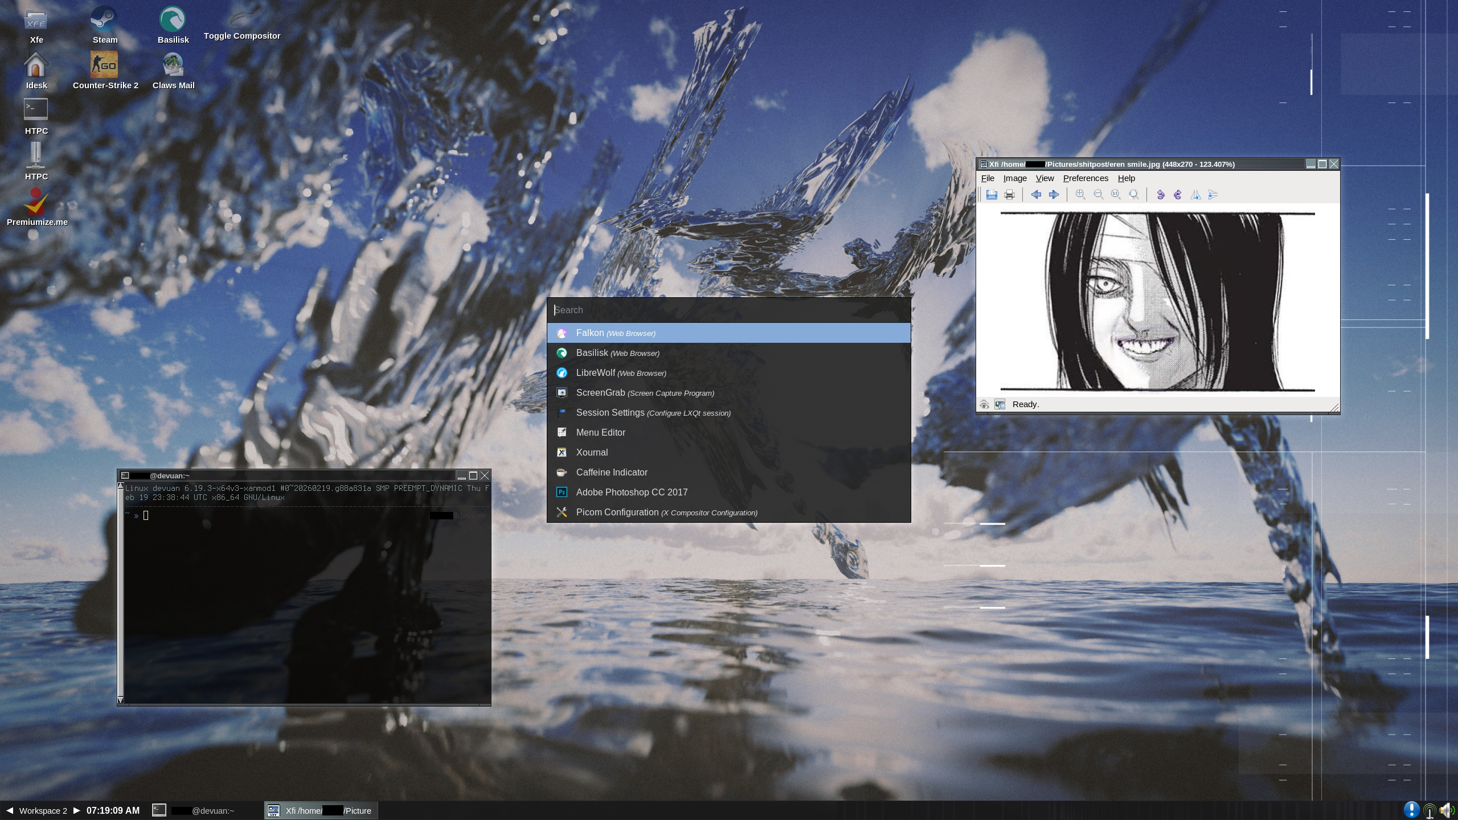Switch to next workspace with right arrow

77,810
